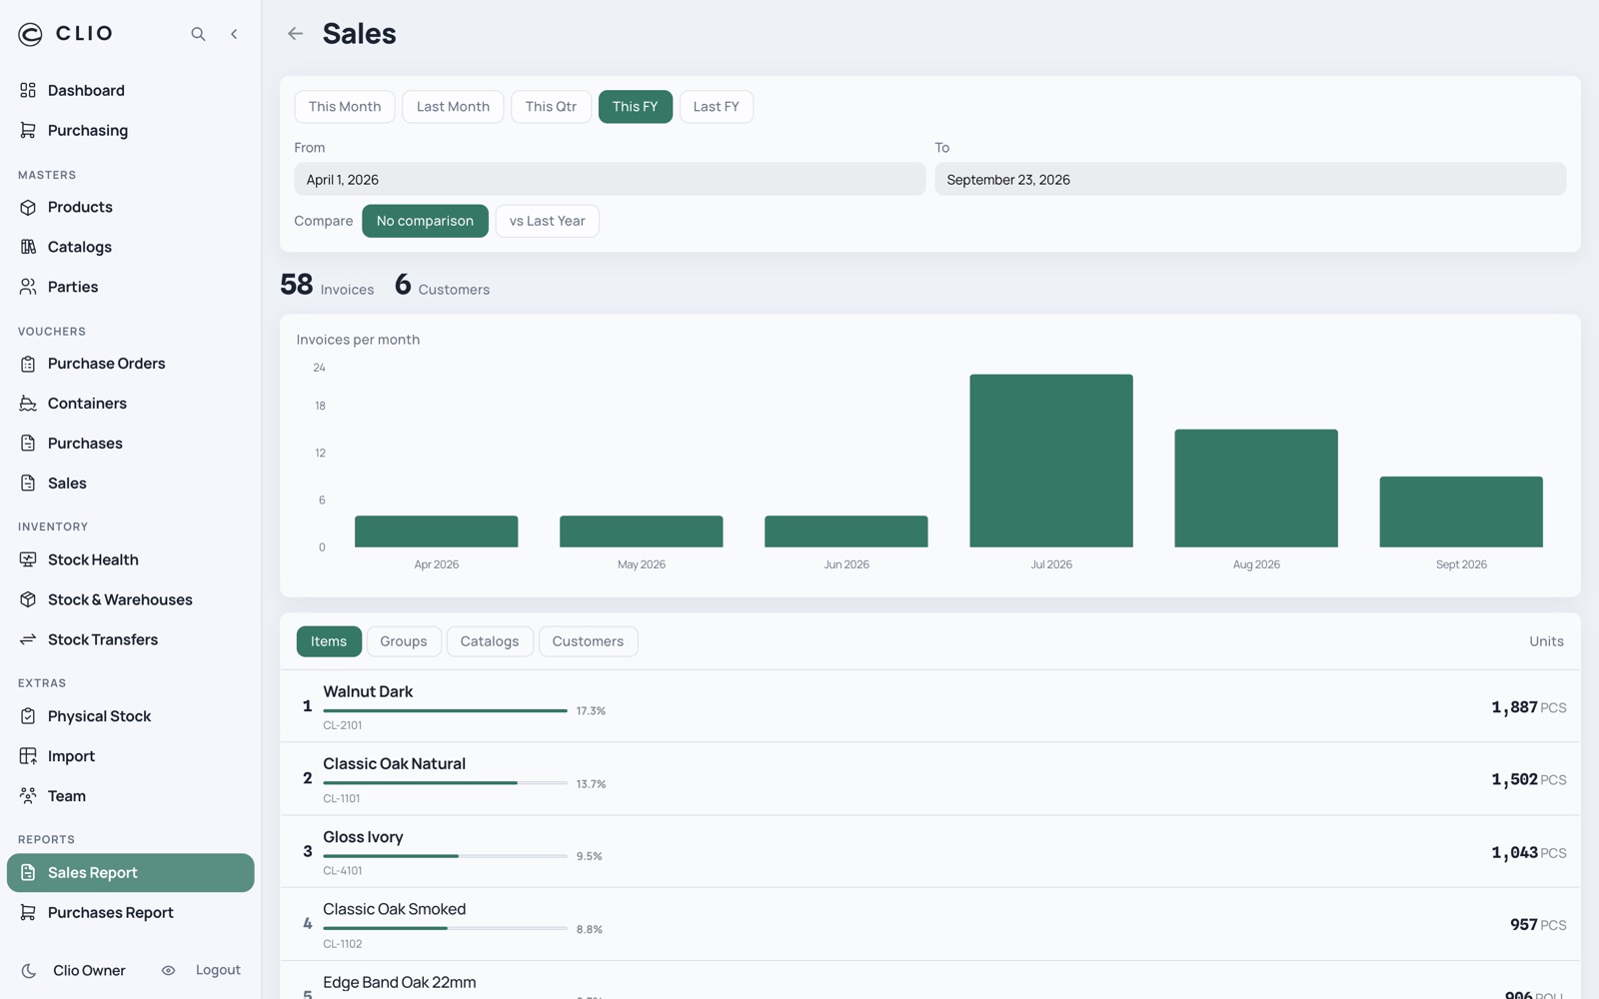
Task: Open Stock & Warehouses icon
Action: click(28, 599)
